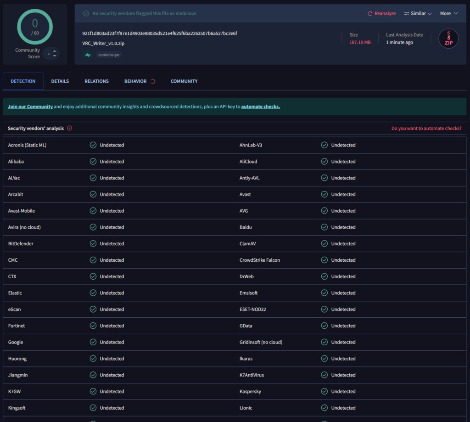Click the ClamAV undetected checkmark
Image resolution: width=470 pixels, height=422 pixels.
[x=325, y=243]
